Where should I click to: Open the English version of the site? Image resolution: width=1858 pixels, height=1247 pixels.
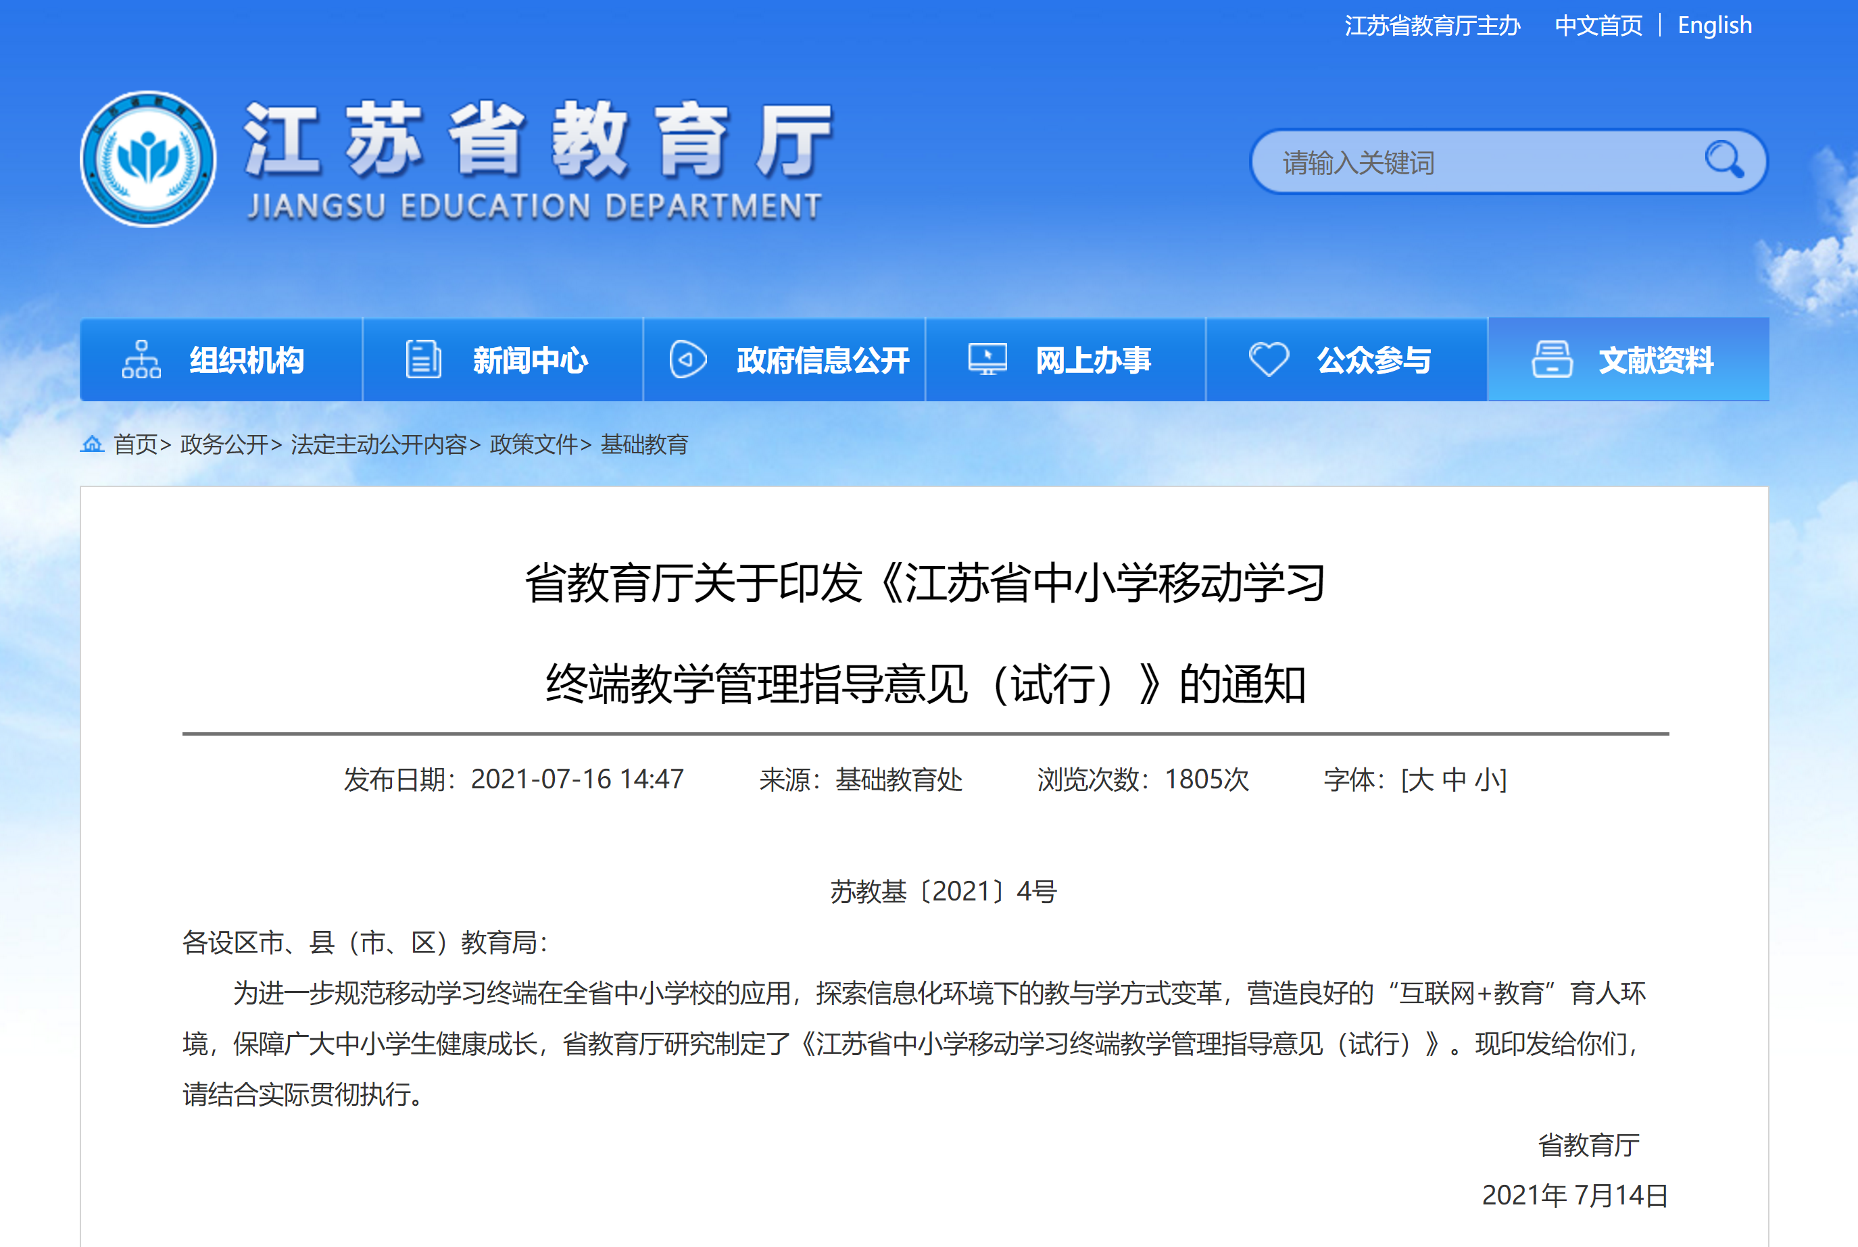(1713, 26)
